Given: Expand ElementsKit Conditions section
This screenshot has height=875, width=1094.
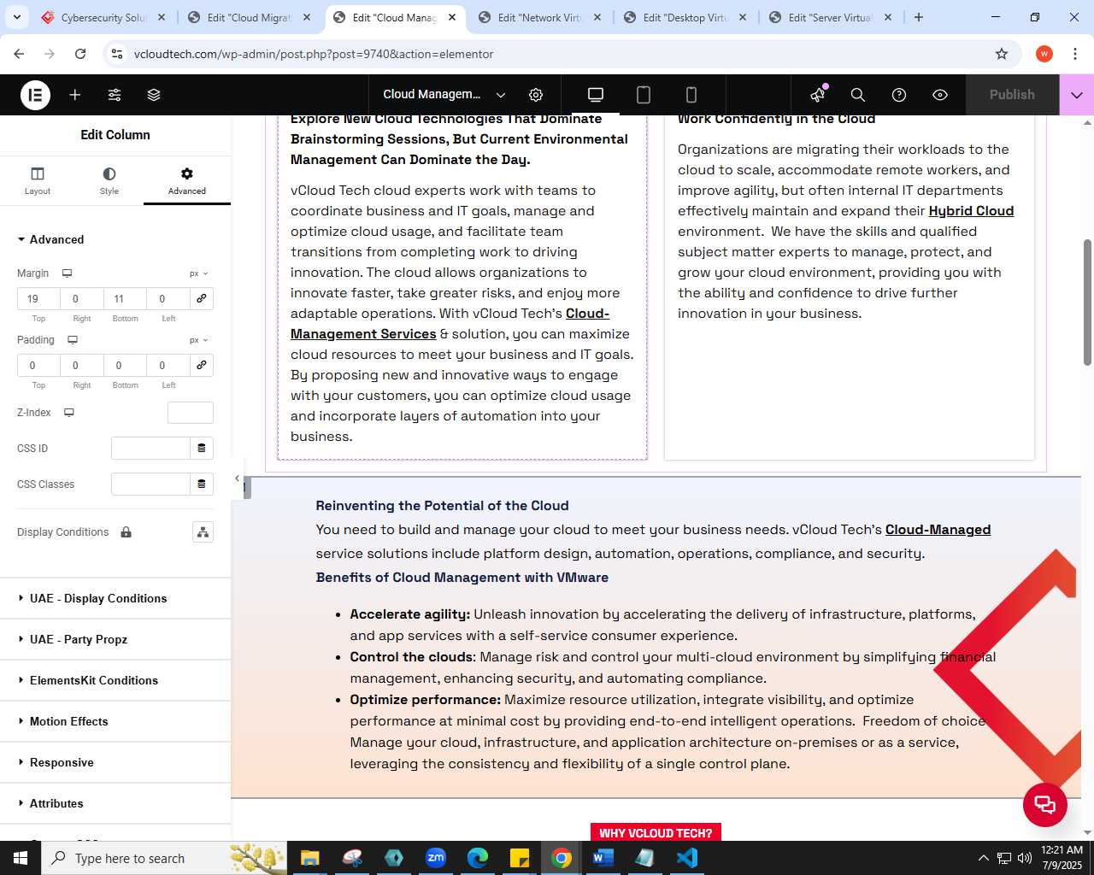Looking at the screenshot, I should pyautogui.click(x=115, y=680).
